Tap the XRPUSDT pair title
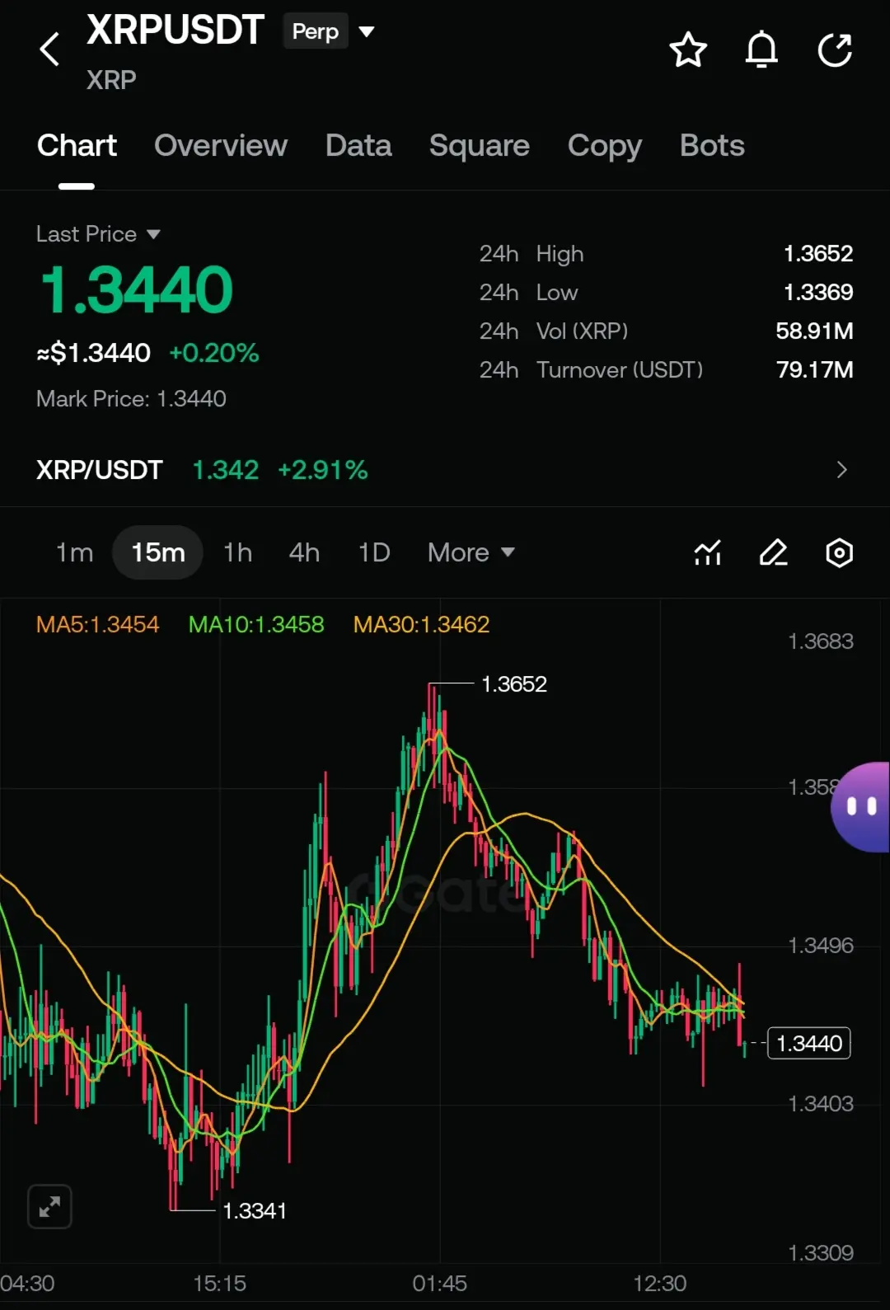This screenshot has width=890, height=1310. [175, 30]
